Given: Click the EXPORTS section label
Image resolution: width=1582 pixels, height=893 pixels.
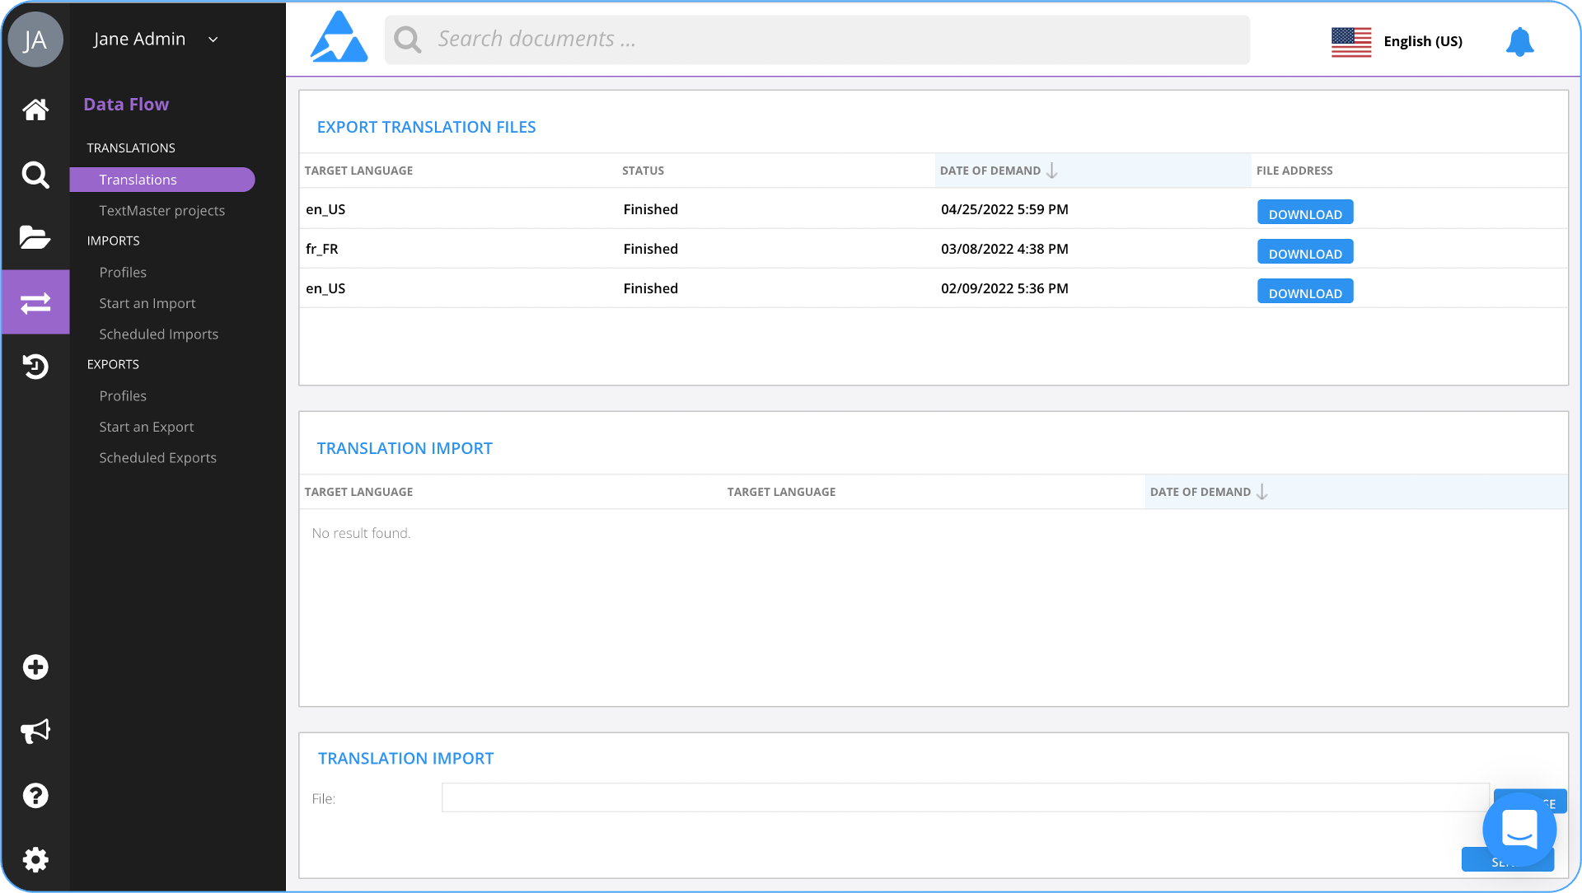Looking at the screenshot, I should (113, 365).
